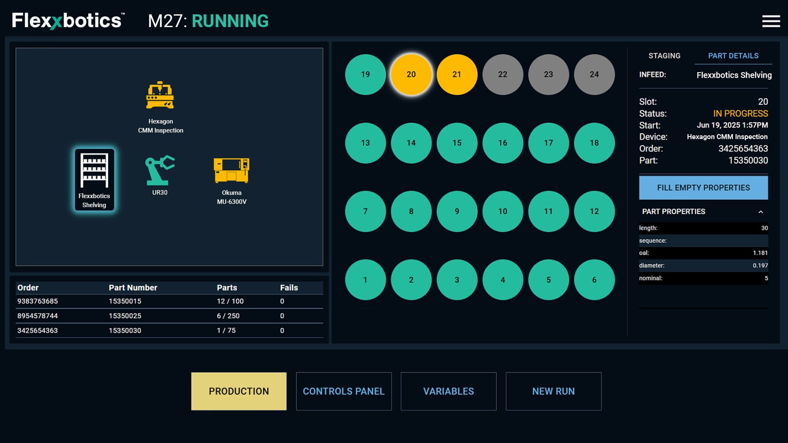The height and width of the screenshot is (443, 788).
Task: Select the Hexagon CMM Inspection machine icon
Action: [160, 96]
